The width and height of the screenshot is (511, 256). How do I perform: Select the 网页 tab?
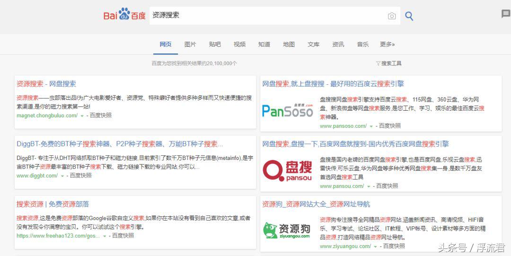coord(166,44)
